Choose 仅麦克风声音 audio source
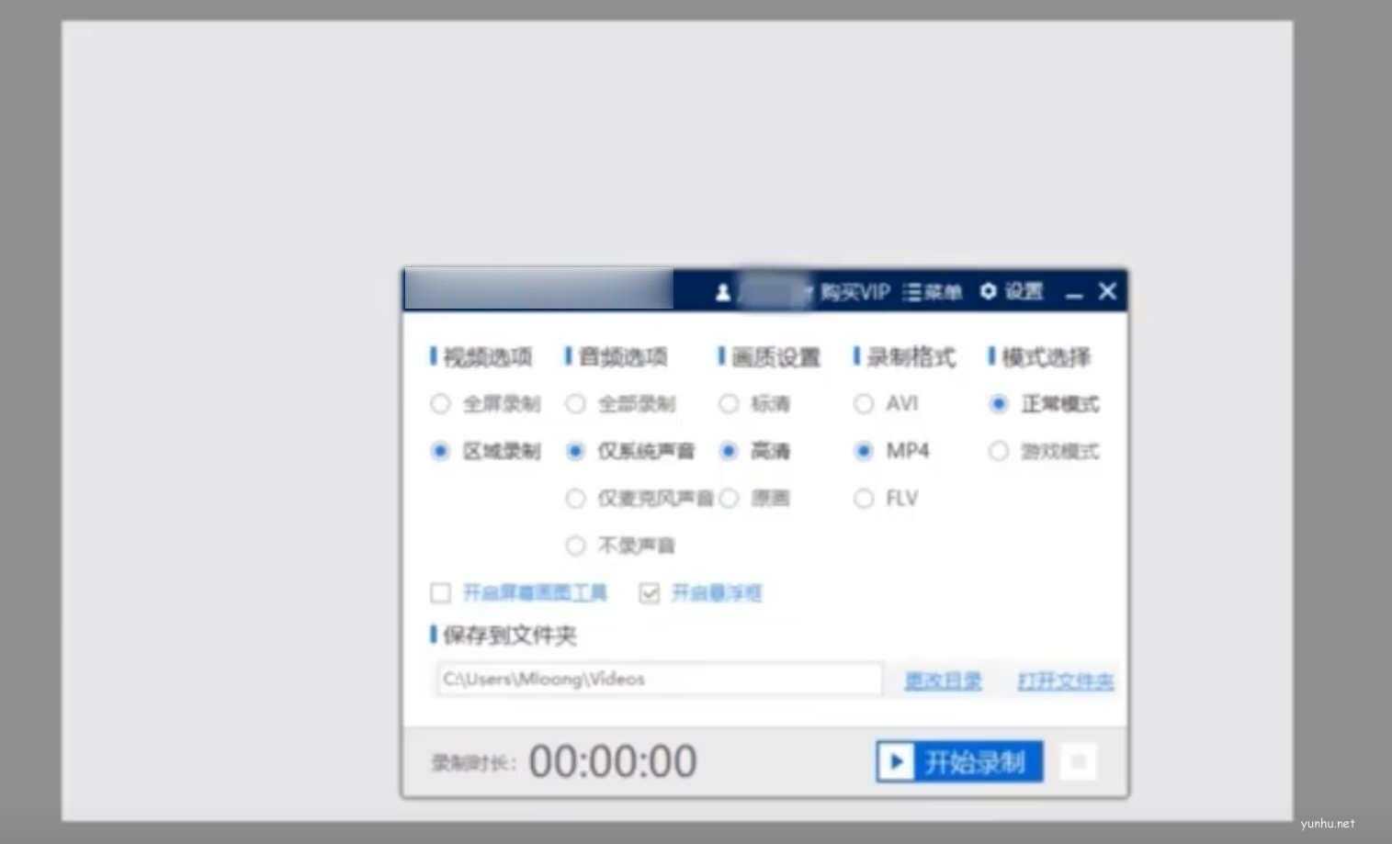 pyautogui.click(x=575, y=498)
